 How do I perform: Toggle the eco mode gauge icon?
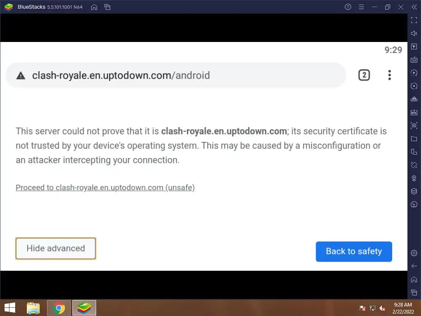(x=414, y=204)
